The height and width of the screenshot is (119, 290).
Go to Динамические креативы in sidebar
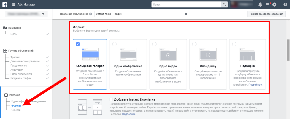coord(25,61)
